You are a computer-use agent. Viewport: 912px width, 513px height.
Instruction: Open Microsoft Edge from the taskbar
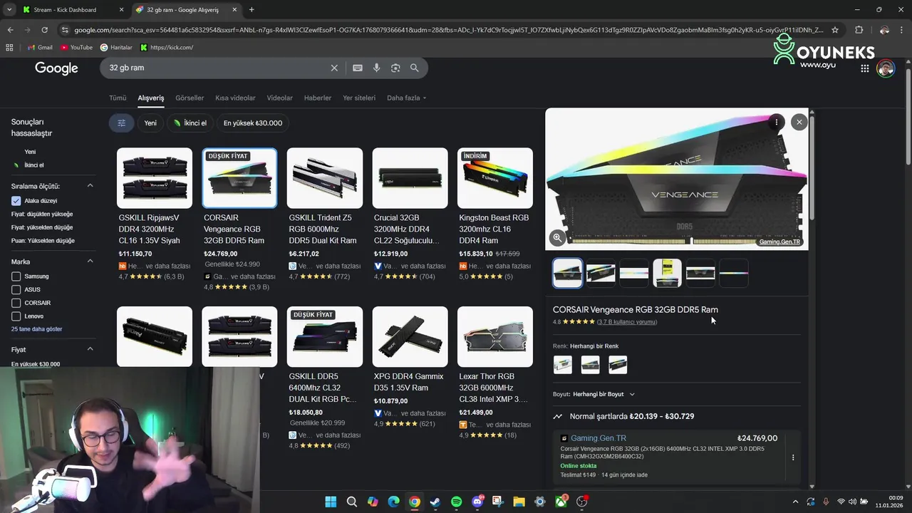coord(393,502)
